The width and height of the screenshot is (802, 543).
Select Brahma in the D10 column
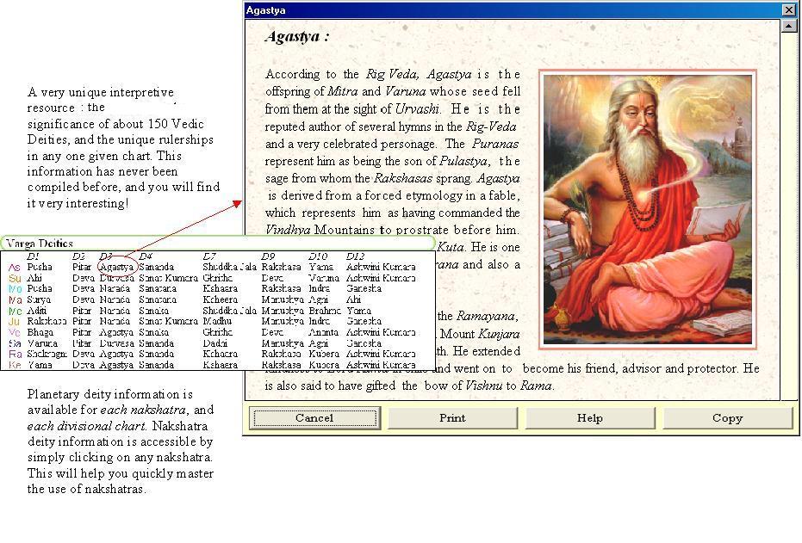[325, 311]
